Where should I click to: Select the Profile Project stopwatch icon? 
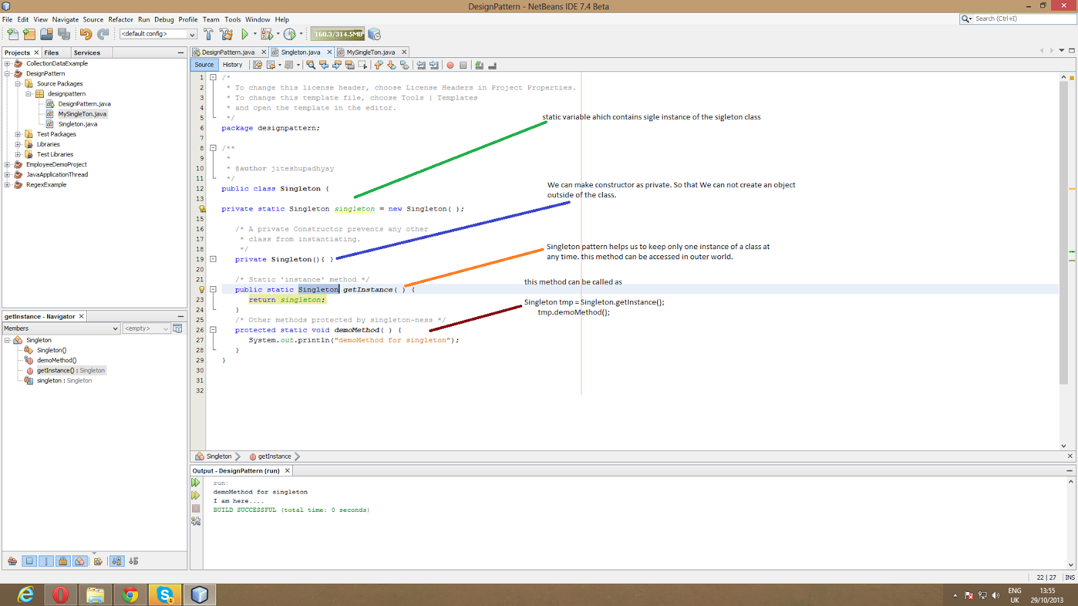[288, 34]
